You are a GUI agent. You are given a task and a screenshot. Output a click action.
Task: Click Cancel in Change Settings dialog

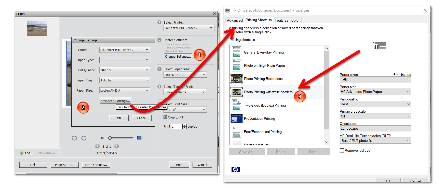pyautogui.click(x=142, y=118)
